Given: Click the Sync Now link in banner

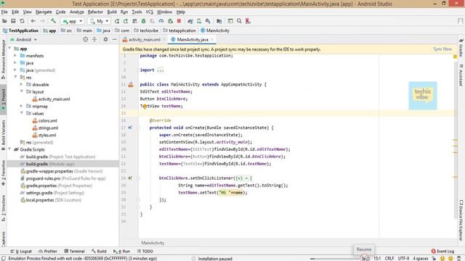Looking at the screenshot, I should tap(442, 49).
